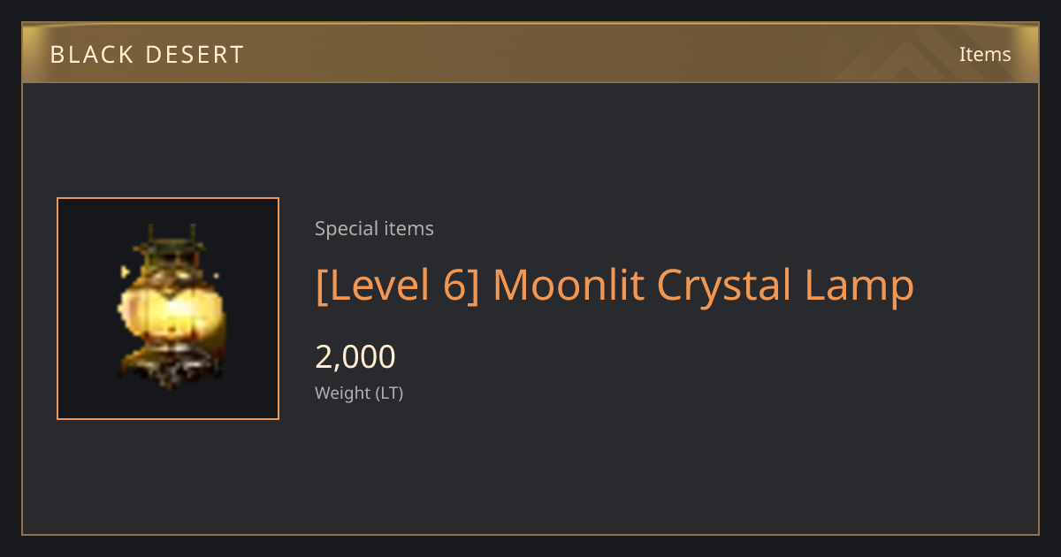Image resolution: width=1061 pixels, height=557 pixels.
Task: Click the [Level 6] prefix in title
Action: [397, 286]
